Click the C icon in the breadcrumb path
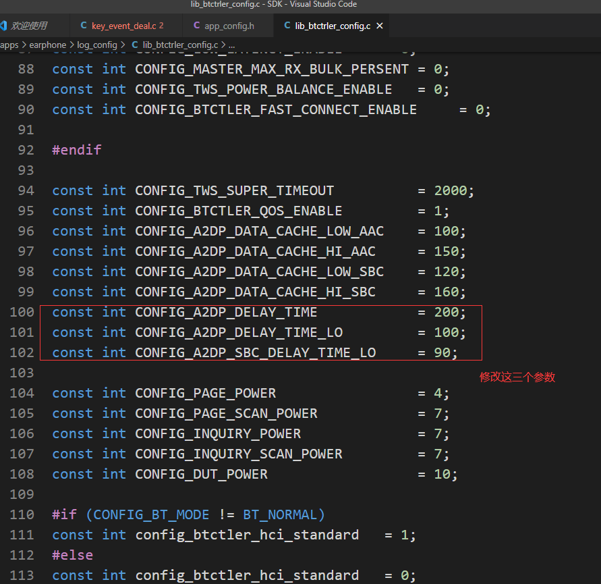The width and height of the screenshot is (601, 584). [135, 45]
